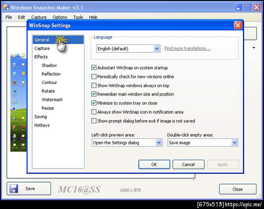The height and width of the screenshot is (209, 264).
Task: Toggle Show WinSnap windows always on top
Action: point(94,85)
